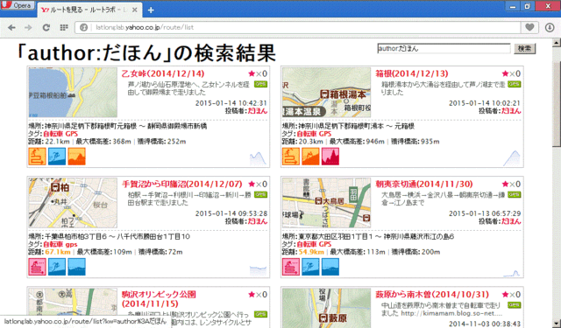Click the green GPS badge on 手賀沼から印旛沼 card
The image size is (561, 328).
tap(261, 195)
